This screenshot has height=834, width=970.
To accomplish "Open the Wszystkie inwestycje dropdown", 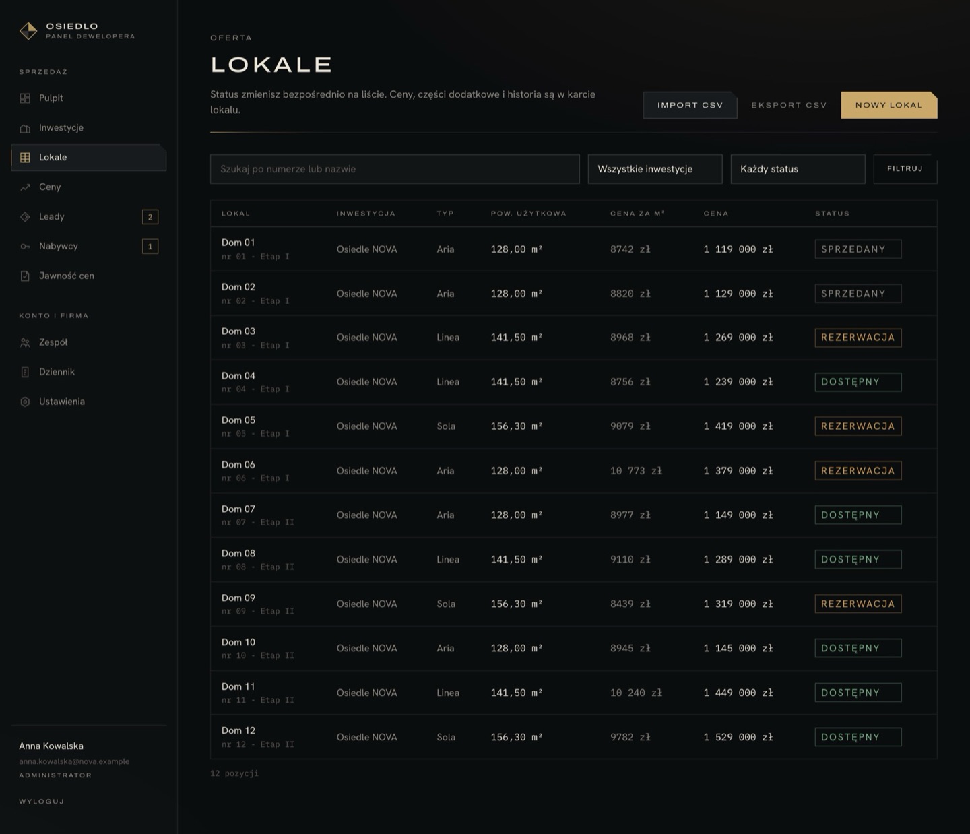I will pos(655,169).
